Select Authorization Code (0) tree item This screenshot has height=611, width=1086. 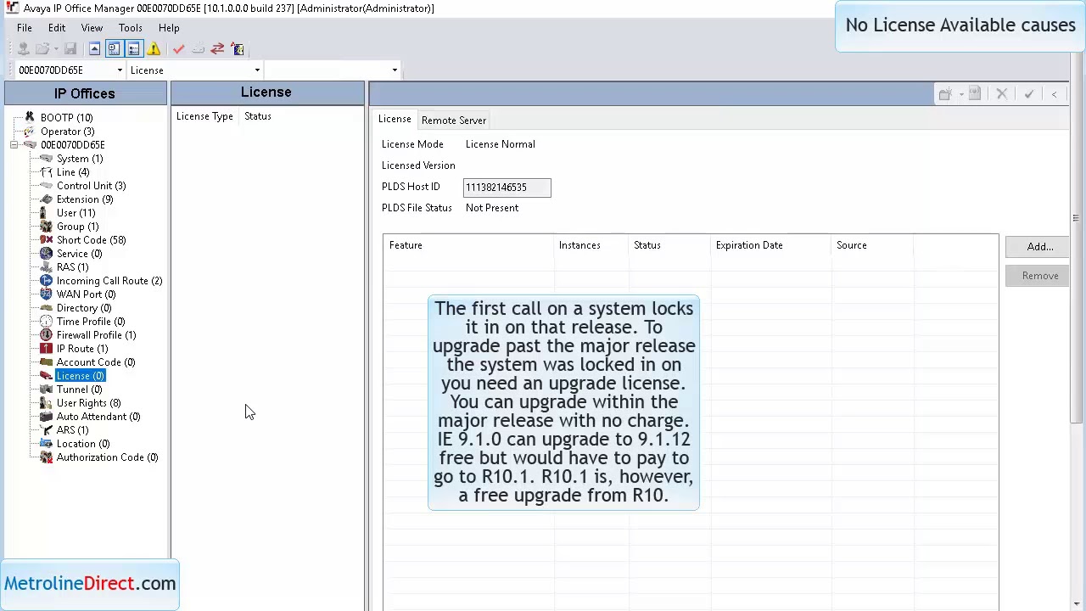107,457
